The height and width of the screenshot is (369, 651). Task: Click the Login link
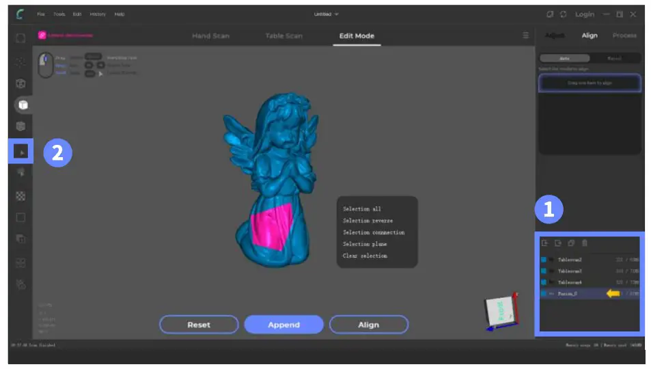pos(585,14)
